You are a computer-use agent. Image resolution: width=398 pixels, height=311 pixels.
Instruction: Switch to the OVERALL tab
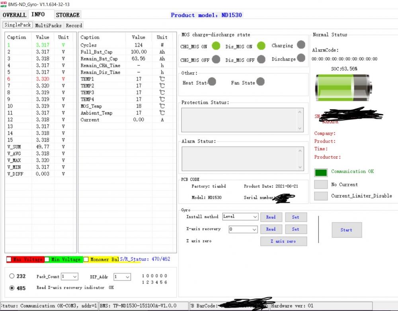14,15
